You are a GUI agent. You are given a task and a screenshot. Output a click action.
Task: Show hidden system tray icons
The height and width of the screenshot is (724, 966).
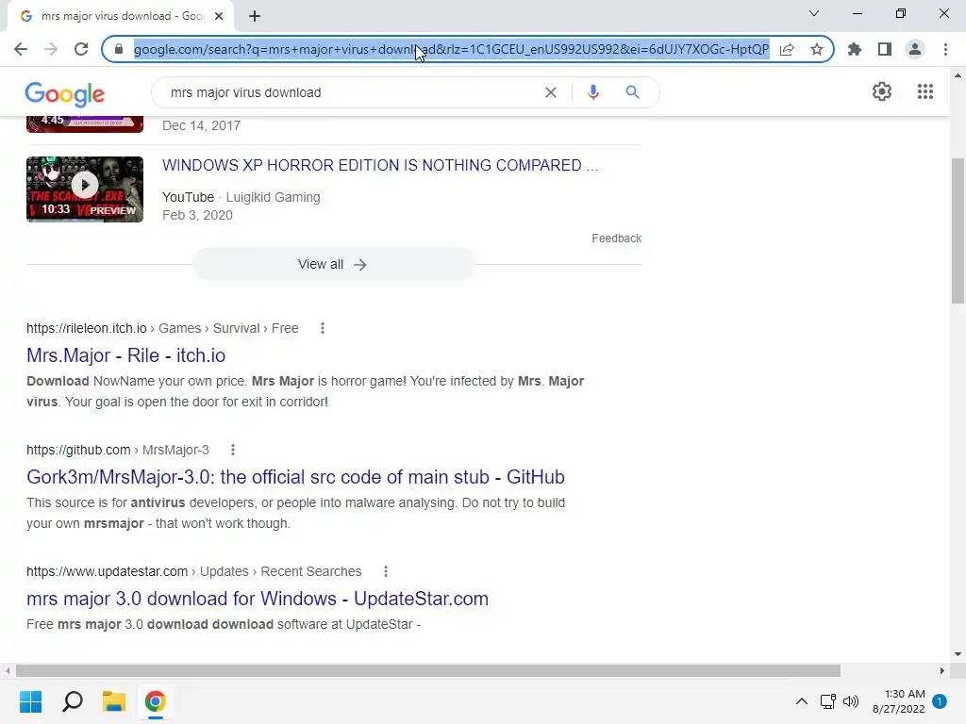802,701
